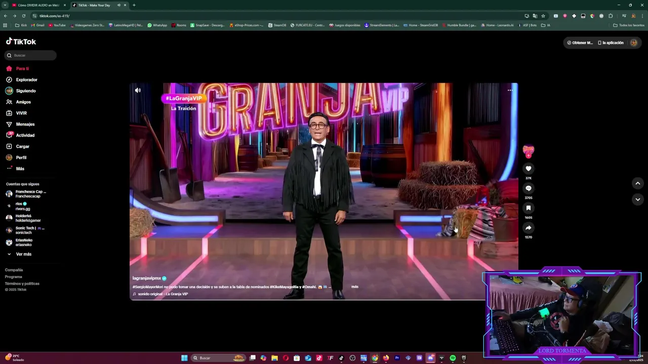The width and height of the screenshot is (648, 364).
Task: Click the Obtener monedas button
Action: (580, 43)
